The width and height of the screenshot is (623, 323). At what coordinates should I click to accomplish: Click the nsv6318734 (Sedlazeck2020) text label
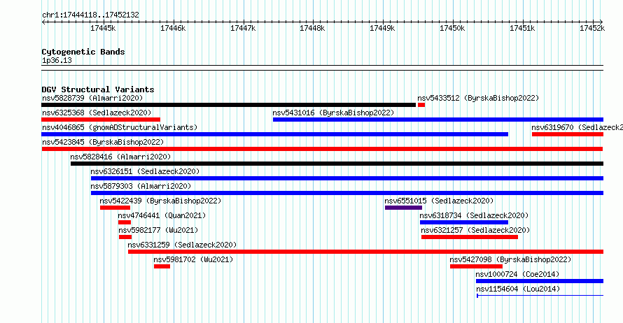pyautogui.click(x=474, y=215)
